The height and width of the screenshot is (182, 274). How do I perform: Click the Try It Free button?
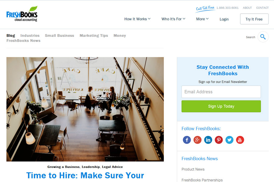tap(254, 19)
